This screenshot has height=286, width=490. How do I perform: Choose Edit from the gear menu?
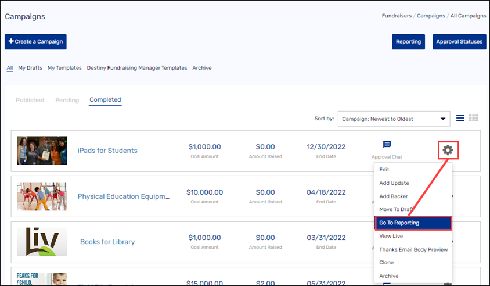click(x=384, y=170)
